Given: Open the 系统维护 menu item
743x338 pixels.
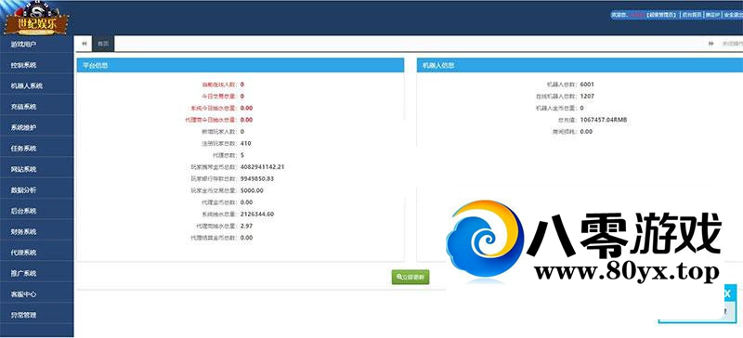Looking at the screenshot, I should (36, 127).
